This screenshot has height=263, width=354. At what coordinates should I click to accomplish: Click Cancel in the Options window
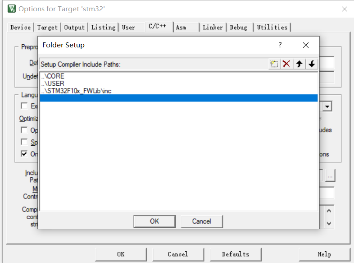[178, 254]
